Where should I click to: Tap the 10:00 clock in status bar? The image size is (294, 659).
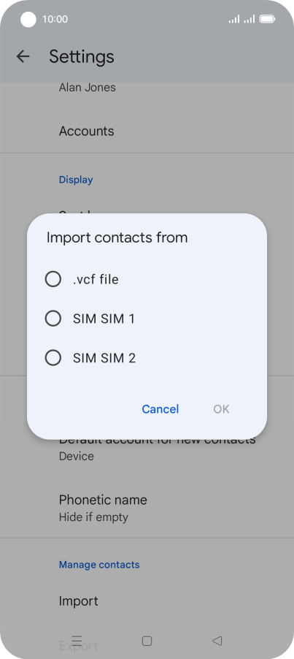(x=55, y=19)
